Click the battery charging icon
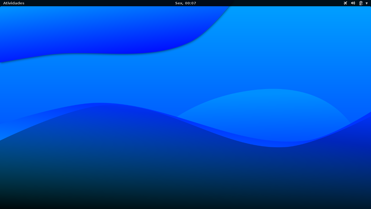 pyautogui.click(x=361, y=3)
